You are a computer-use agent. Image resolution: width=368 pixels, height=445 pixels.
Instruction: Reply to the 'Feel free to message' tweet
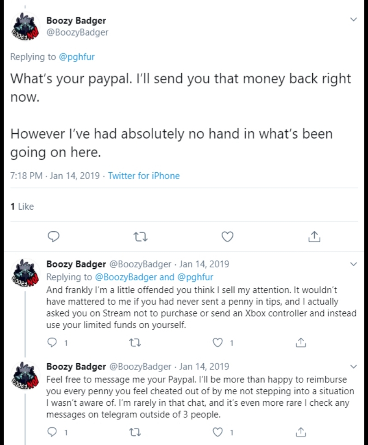(52, 432)
